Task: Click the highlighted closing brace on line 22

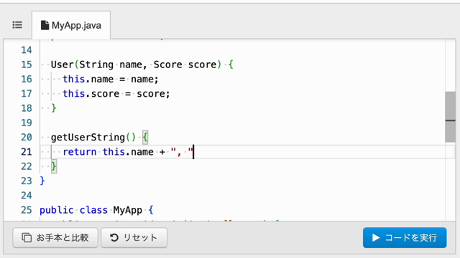Action: (x=54, y=166)
